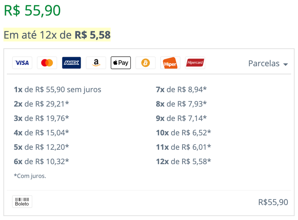The image size is (298, 220).
Task: Select the Boleto barcode payment icon
Action: (x=22, y=202)
